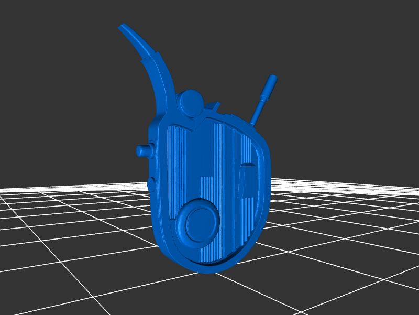Select the outer ring of the circular dial
Viewport: 419px width, 315px height.
pyautogui.click(x=182, y=231)
